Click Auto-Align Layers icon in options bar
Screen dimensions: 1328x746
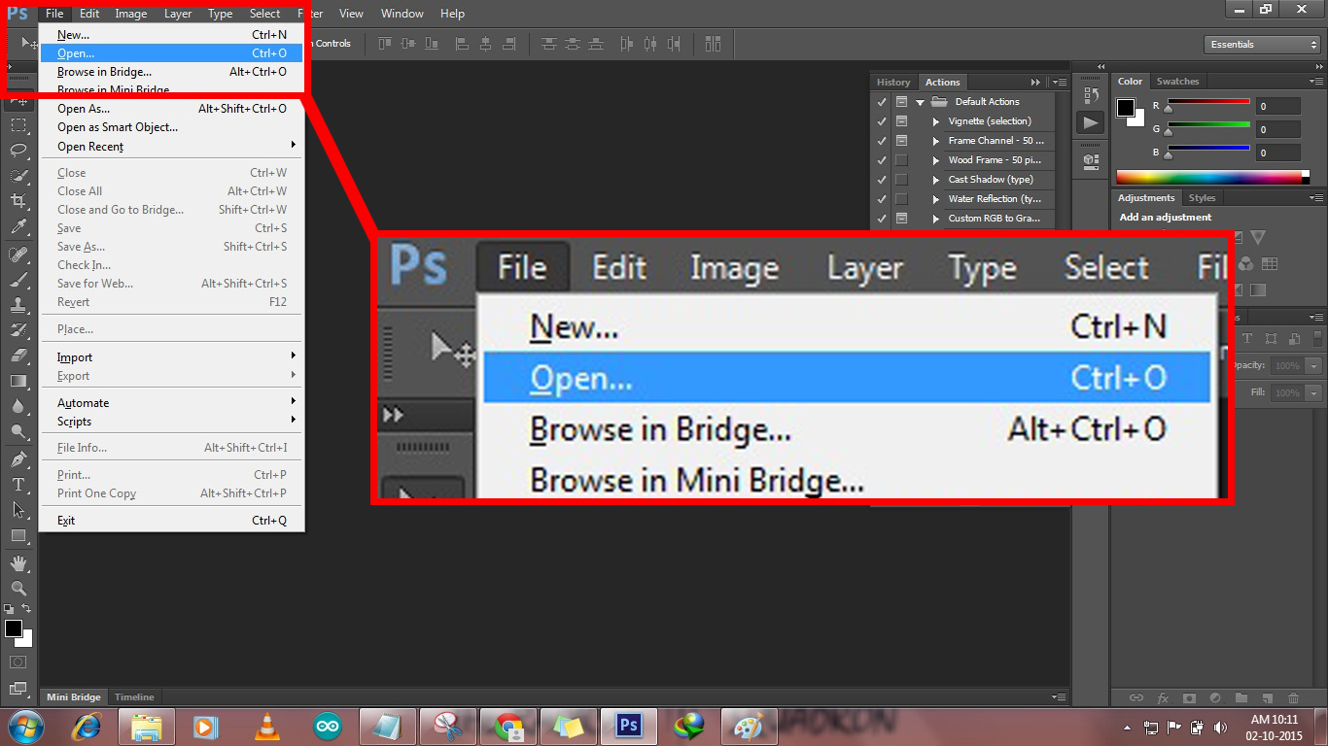coord(714,44)
